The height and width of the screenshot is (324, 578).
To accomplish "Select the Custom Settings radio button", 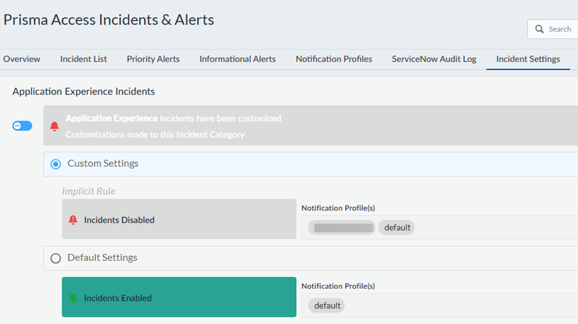I will pos(56,164).
